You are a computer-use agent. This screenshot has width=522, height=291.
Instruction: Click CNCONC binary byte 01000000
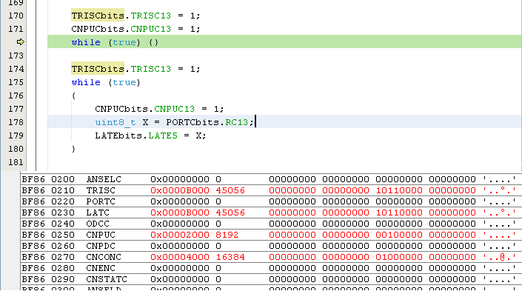click(x=399, y=257)
